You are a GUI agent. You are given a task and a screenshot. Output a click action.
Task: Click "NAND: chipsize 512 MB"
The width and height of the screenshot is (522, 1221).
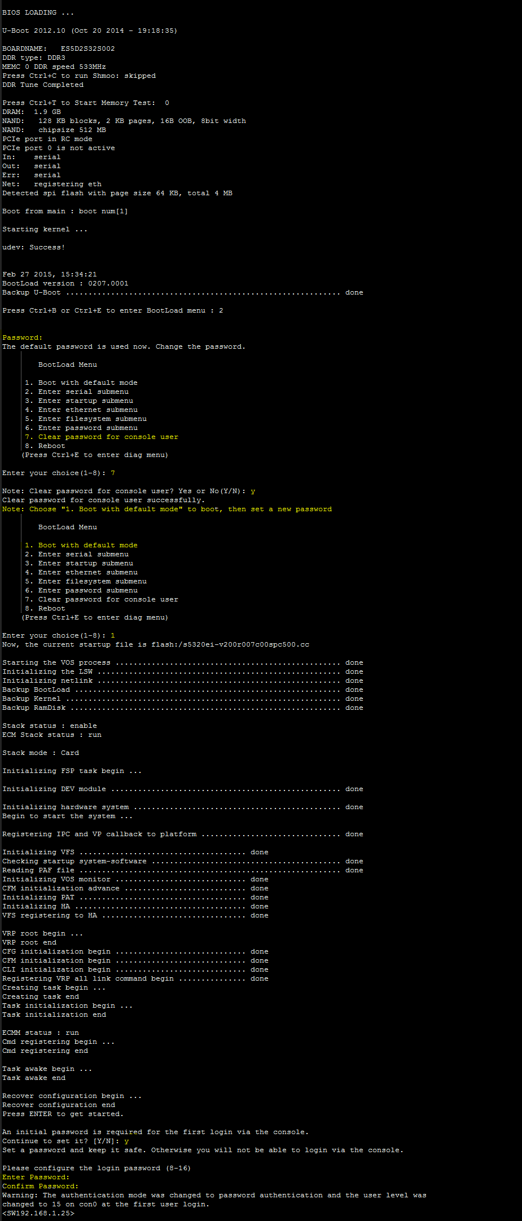tap(54, 130)
